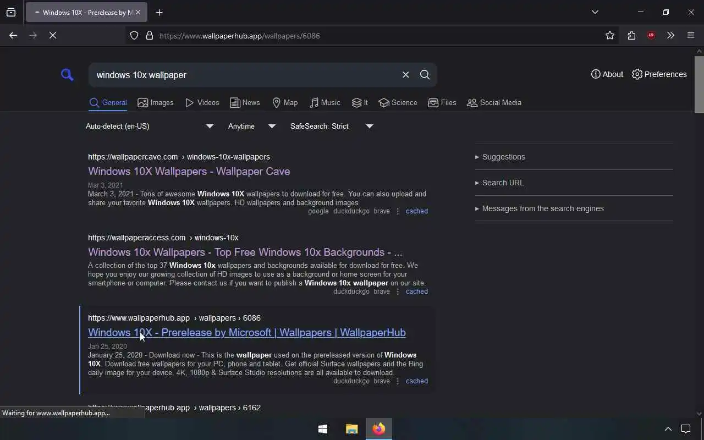Screen dimensions: 704x440
Task: Open tracking protection shield icon
Action: pyautogui.click(x=134, y=36)
